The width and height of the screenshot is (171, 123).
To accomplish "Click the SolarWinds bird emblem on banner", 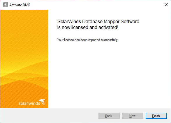I will (42, 101).
